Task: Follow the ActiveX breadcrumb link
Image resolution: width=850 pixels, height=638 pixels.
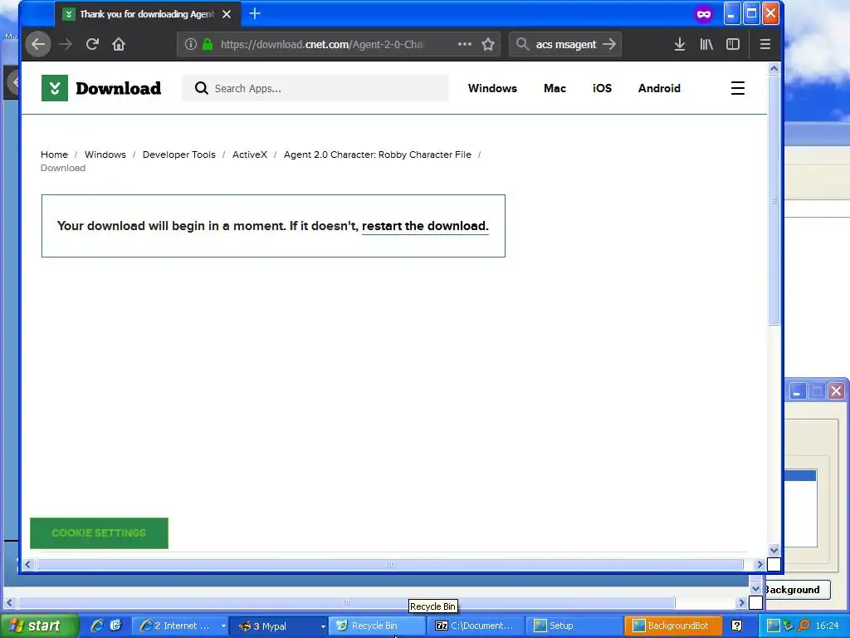Action: click(x=249, y=155)
